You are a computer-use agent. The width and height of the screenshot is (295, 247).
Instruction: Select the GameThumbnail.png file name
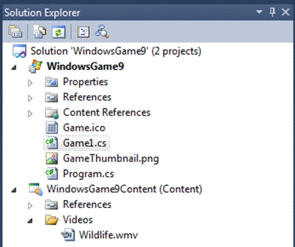coord(111,159)
